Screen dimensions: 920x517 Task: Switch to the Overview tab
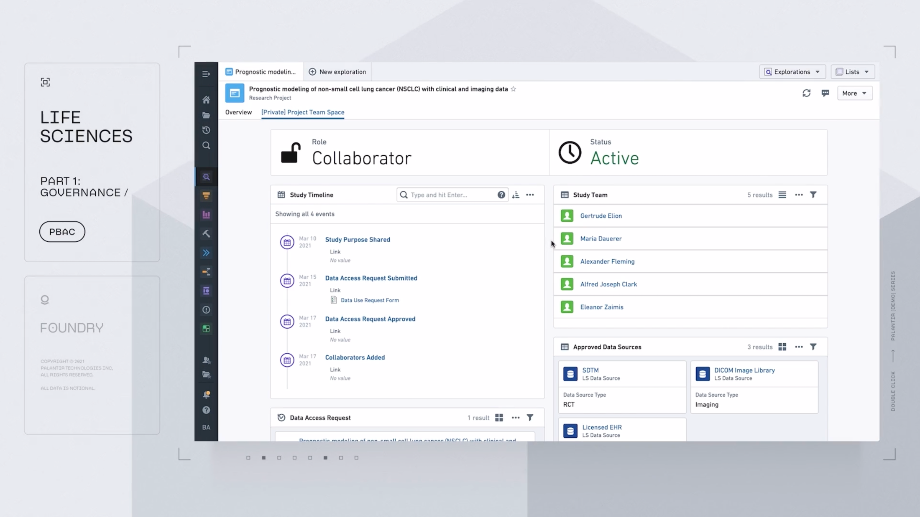click(x=238, y=112)
